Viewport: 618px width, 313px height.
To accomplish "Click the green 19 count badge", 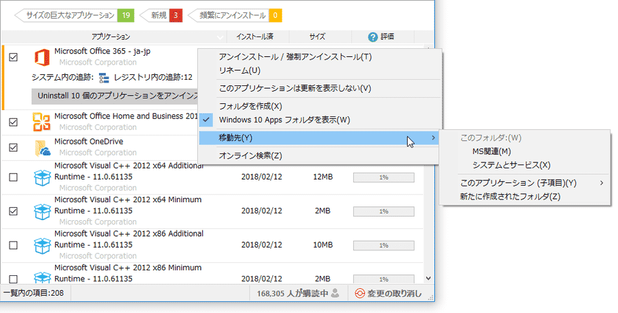I will [x=126, y=15].
